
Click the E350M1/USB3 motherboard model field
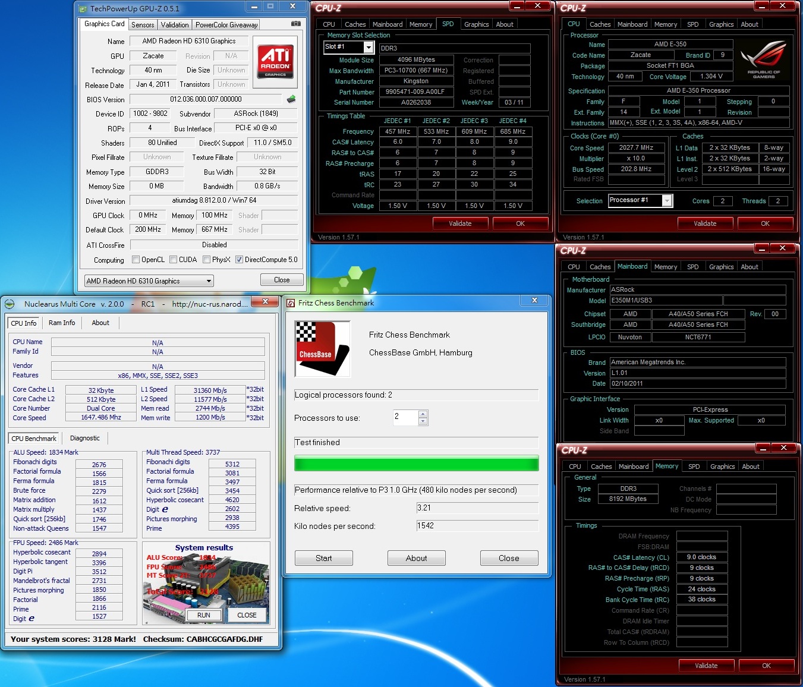coord(666,301)
